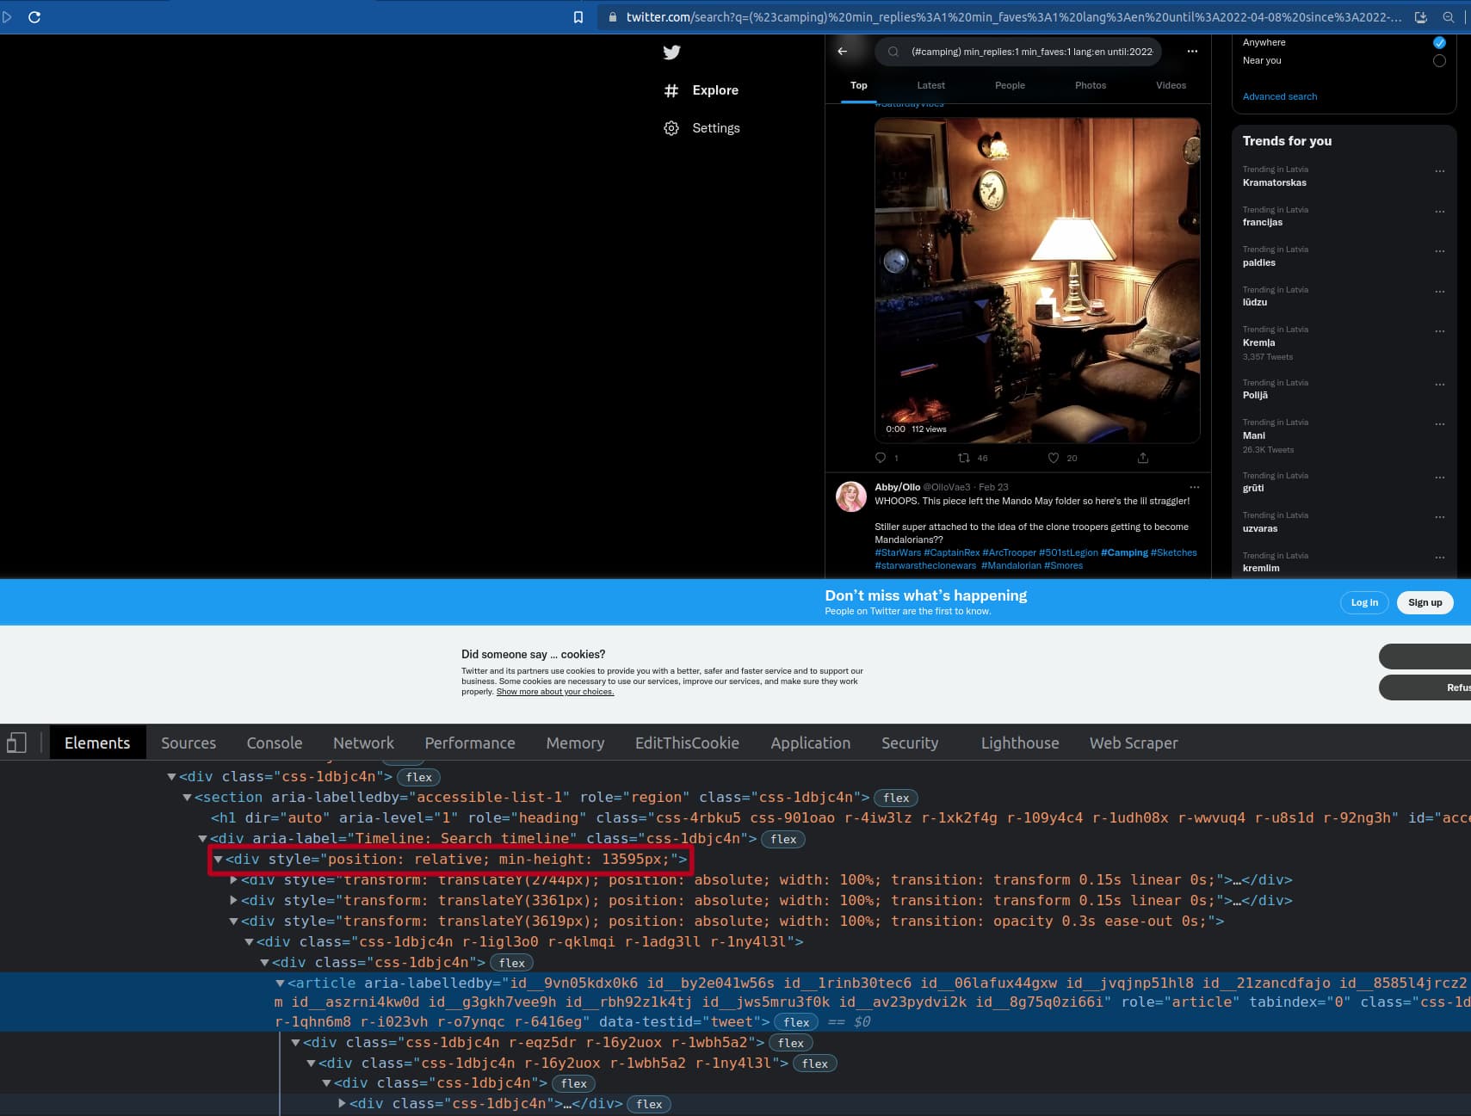
Task: Like the tweet with 20 likes
Action: tap(1054, 458)
